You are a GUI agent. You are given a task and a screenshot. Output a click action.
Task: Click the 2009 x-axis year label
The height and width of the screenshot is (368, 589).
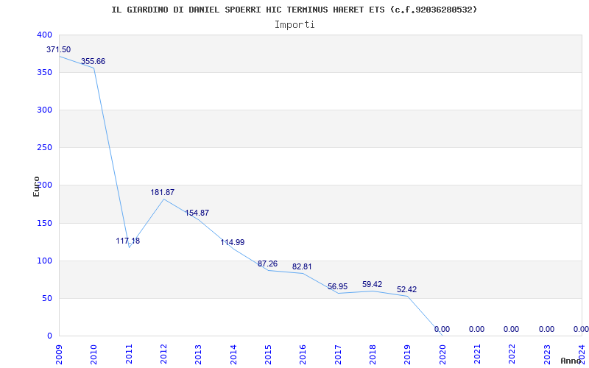pos(59,355)
